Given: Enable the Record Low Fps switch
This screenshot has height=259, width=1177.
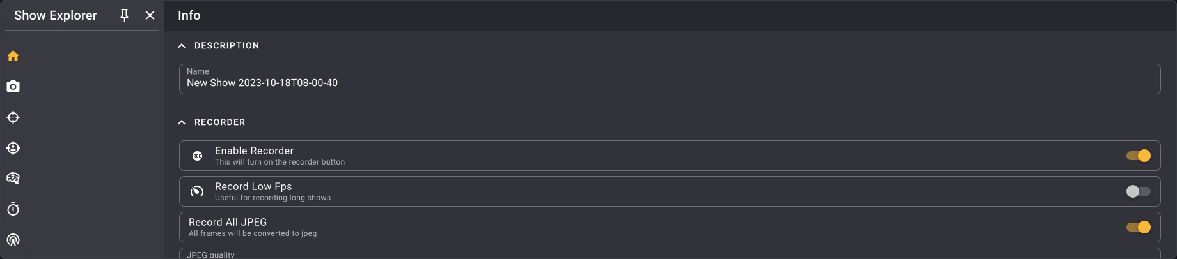Looking at the screenshot, I should 1138,191.
